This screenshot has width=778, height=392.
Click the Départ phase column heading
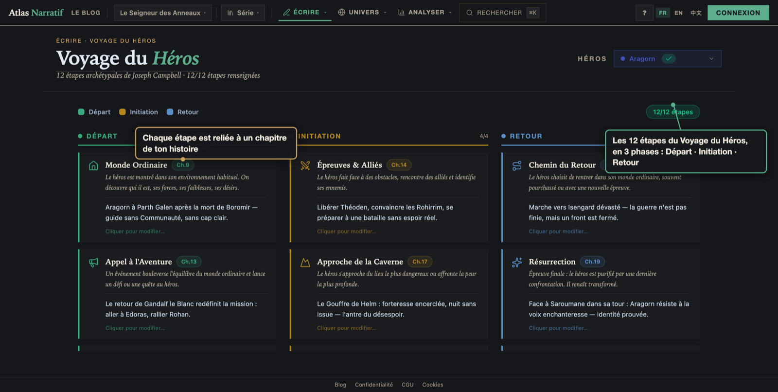pyautogui.click(x=102, y=136)
